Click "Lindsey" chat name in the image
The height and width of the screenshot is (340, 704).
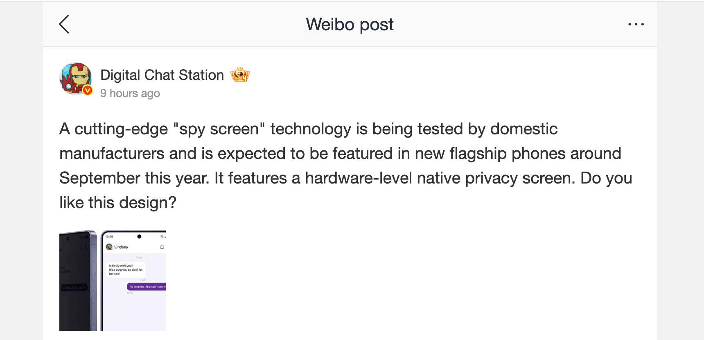pos(121,247)
